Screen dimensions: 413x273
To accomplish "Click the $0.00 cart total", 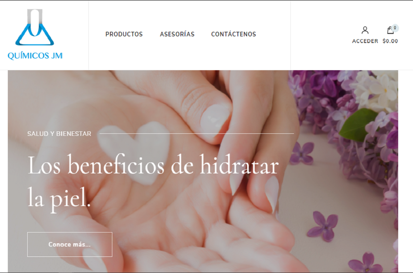I will [x=390, y=41].
